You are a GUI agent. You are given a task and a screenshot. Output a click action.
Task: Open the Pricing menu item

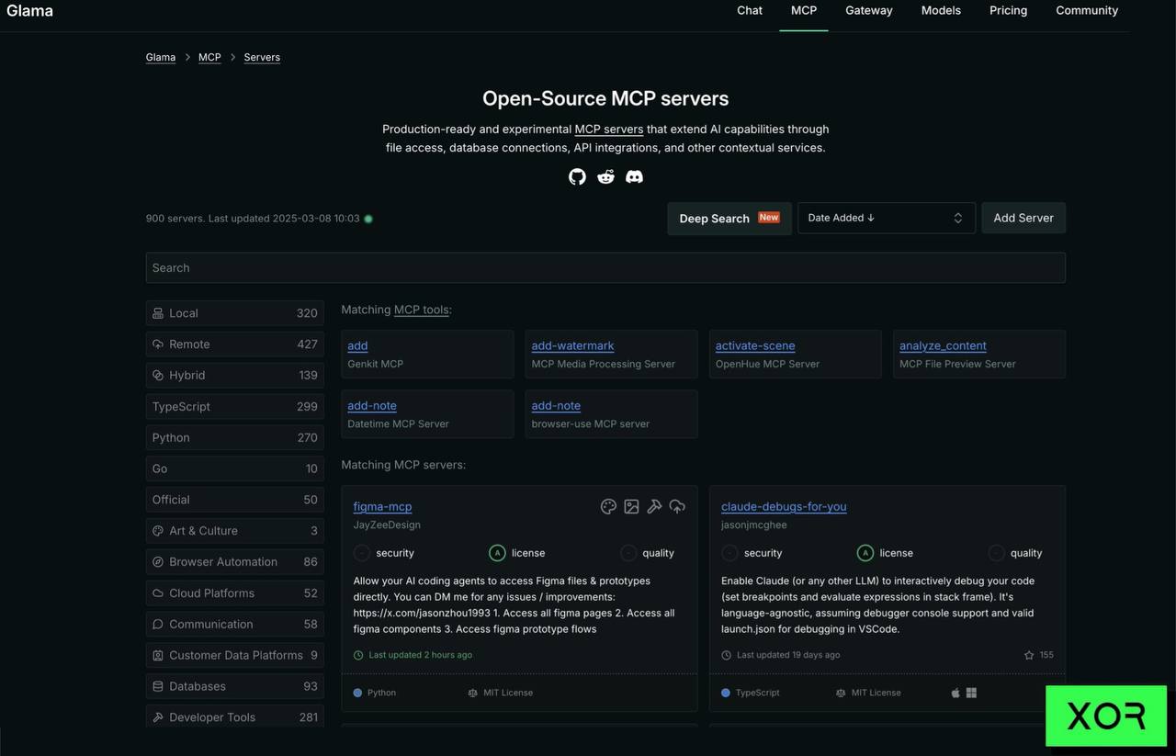click(1008, 11)
